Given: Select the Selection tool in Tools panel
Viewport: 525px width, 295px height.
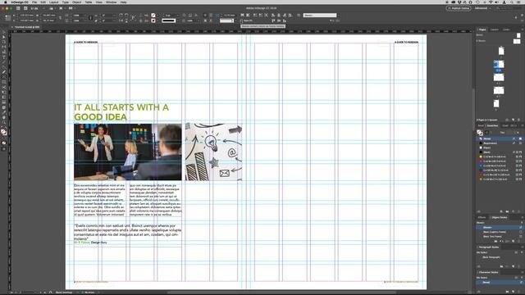Looking at the screenshot, I should pyautogui.click(x=4, y=33).
